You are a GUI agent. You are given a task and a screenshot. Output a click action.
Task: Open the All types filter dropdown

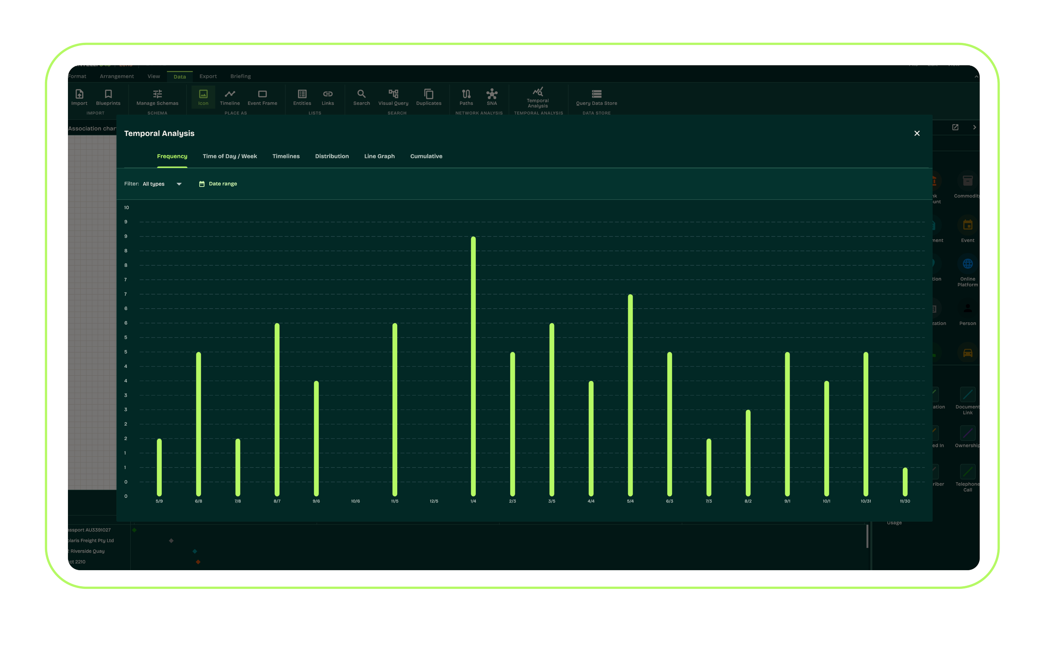[162, 184]
